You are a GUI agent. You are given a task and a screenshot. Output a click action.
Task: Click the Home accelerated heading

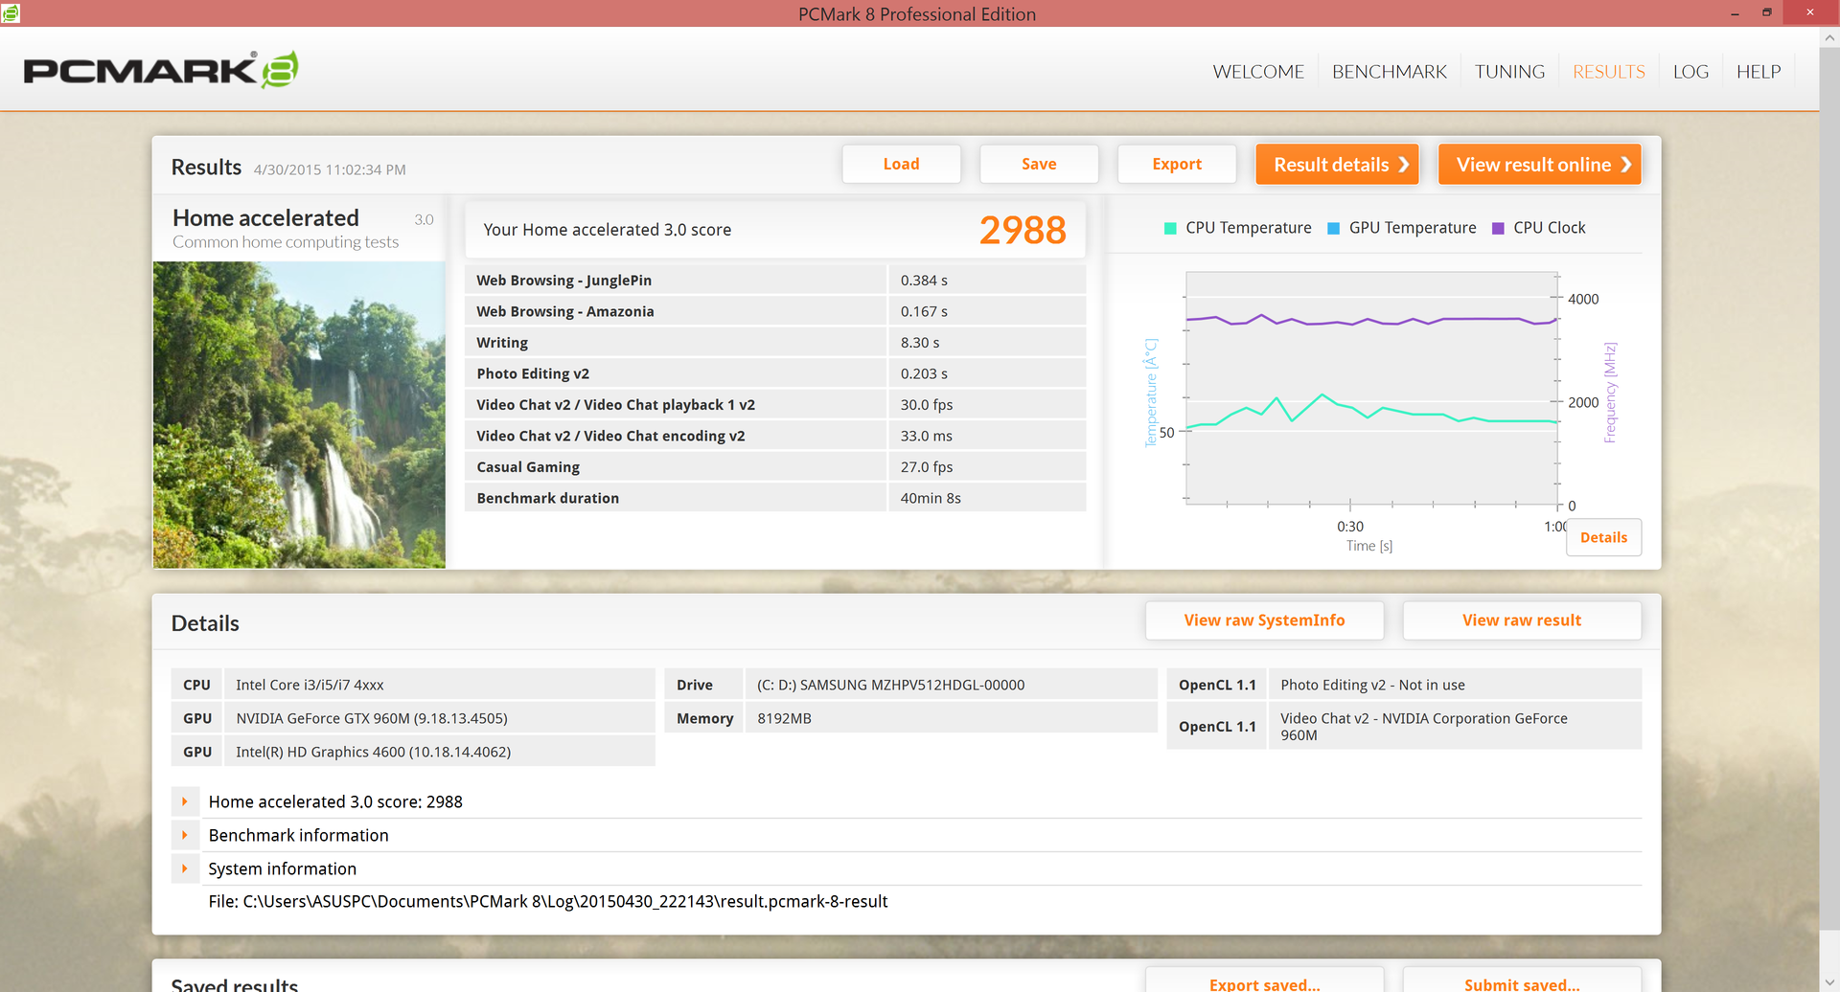(265, 218)
